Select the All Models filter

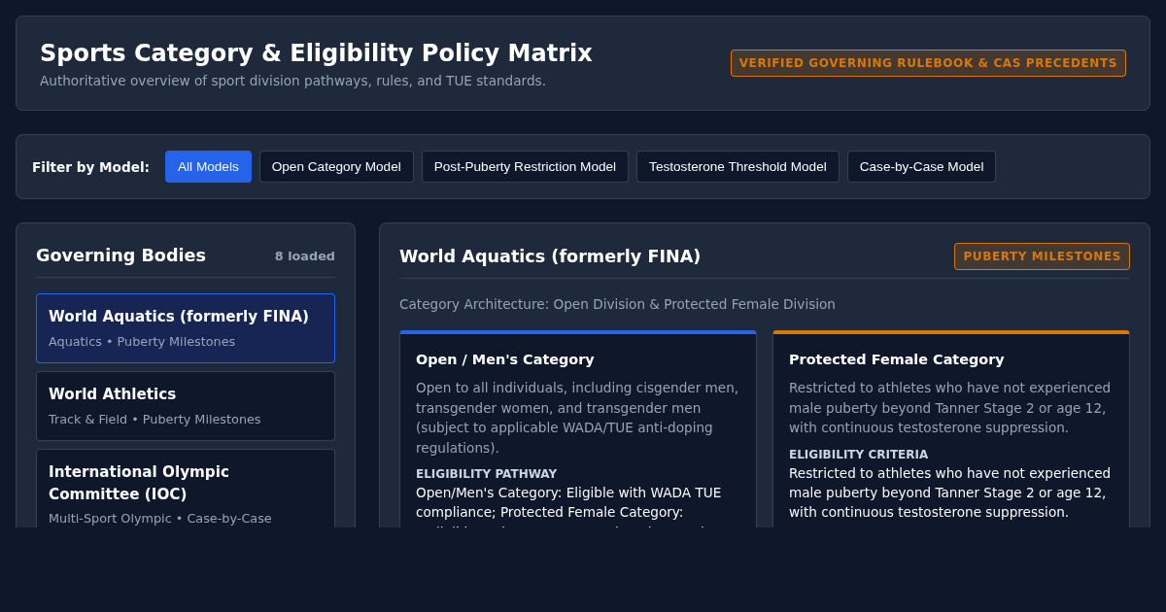[x=208, y=166]
